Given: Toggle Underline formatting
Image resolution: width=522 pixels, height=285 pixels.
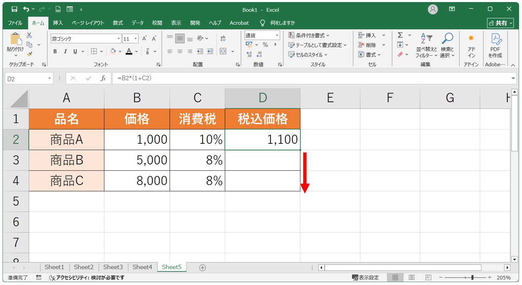Looking at the screenshot, I should point(75,52).
